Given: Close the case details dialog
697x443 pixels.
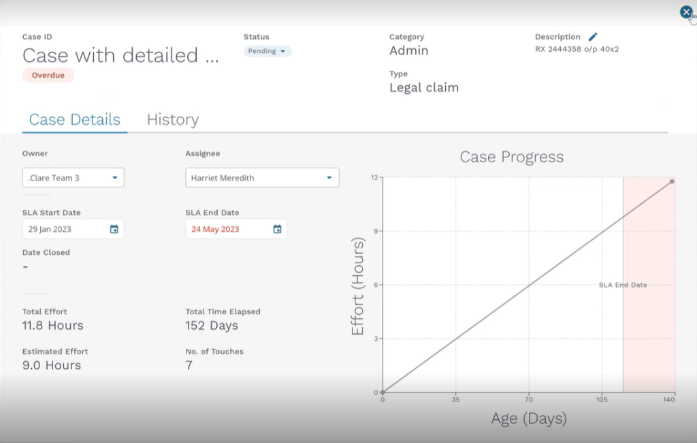Looking at the screenshot, I should [686, 12].
